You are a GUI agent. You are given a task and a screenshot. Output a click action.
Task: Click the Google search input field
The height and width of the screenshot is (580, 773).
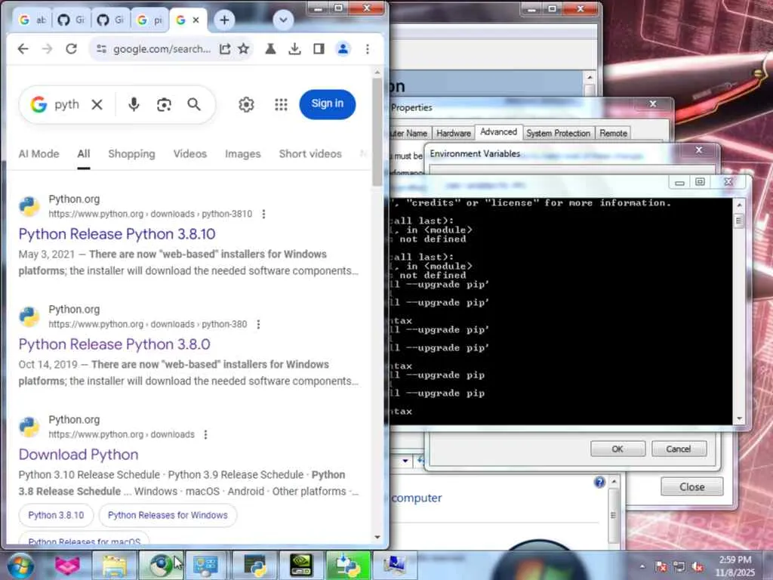[x=66, y=104]
